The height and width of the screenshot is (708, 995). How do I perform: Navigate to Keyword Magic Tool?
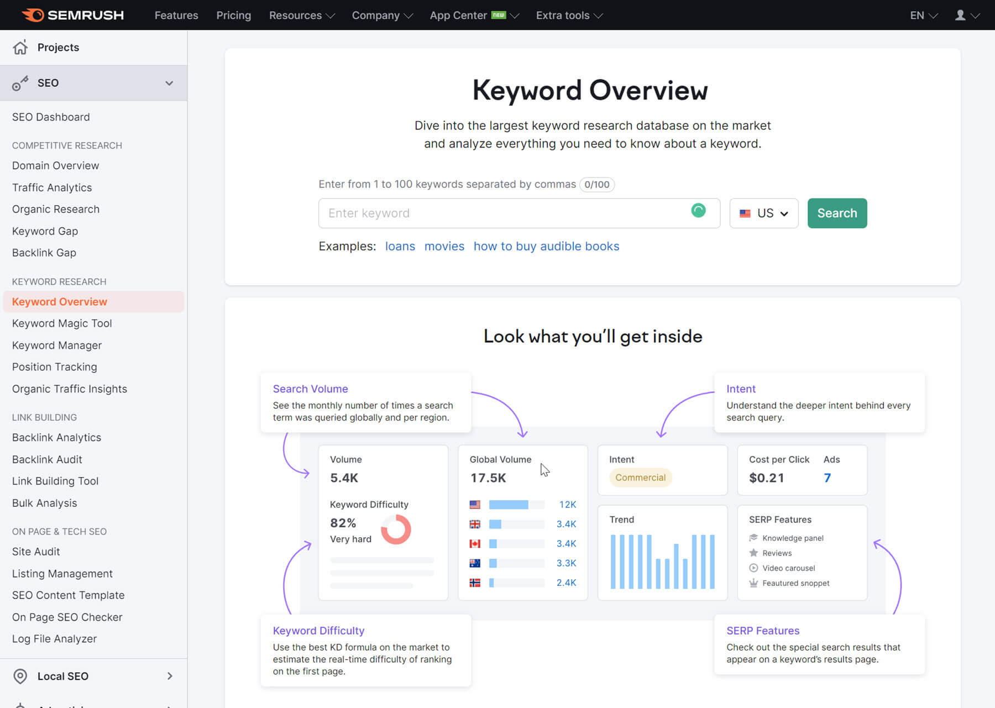pos(61,323)
